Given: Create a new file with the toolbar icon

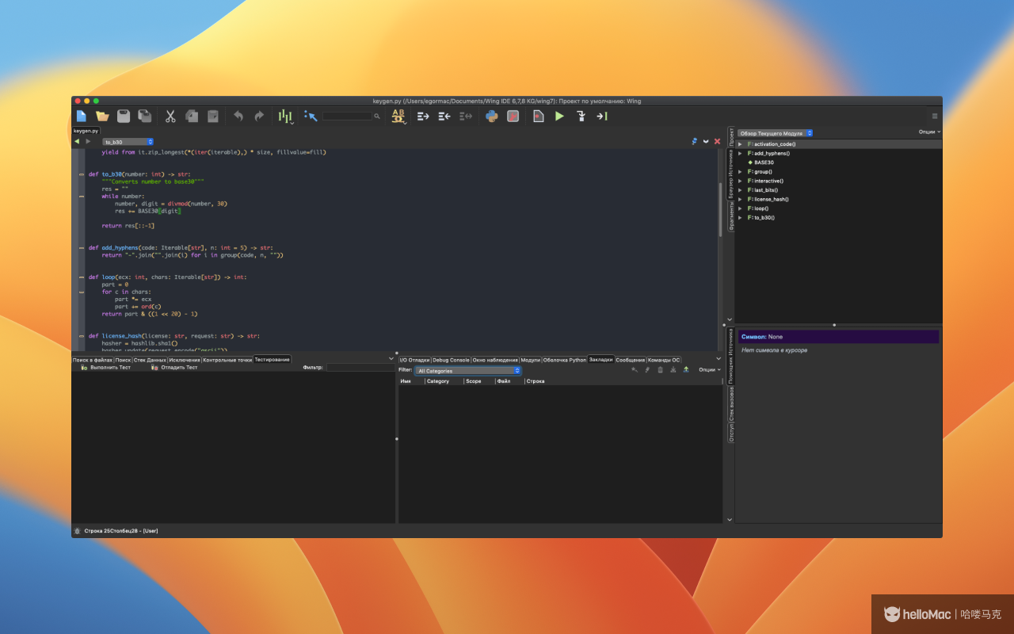Looking at the screenshot, I should (x=81, y=116).
